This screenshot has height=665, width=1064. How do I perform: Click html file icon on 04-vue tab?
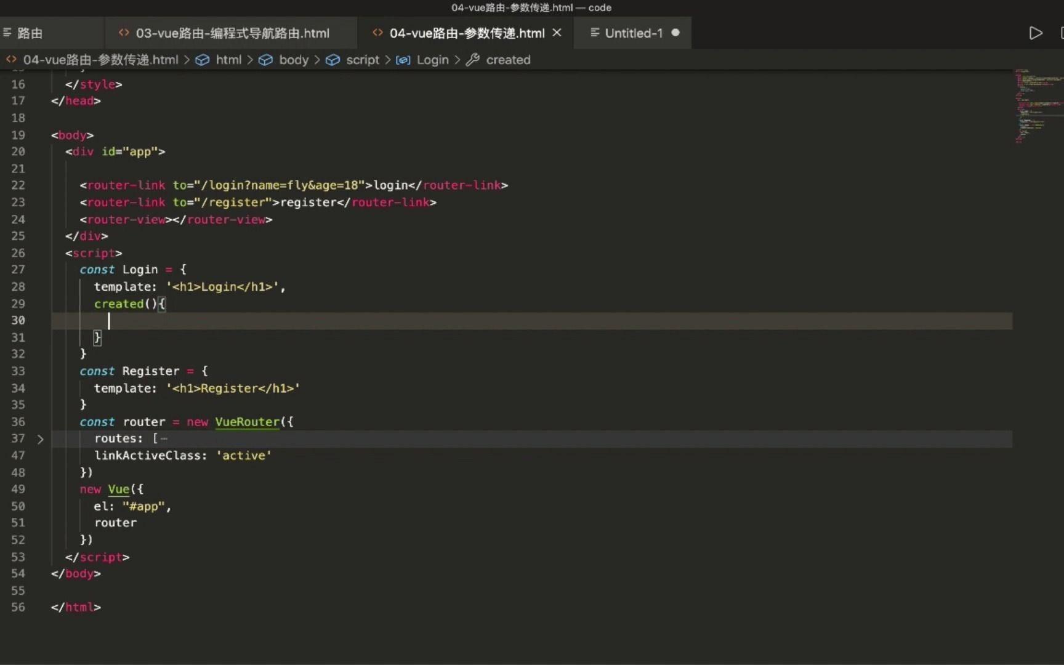377,33
